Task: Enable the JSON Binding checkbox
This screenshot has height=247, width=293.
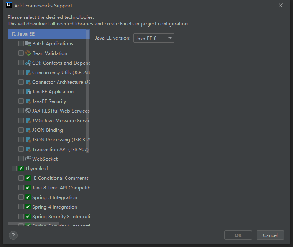Action: (21, 130)
